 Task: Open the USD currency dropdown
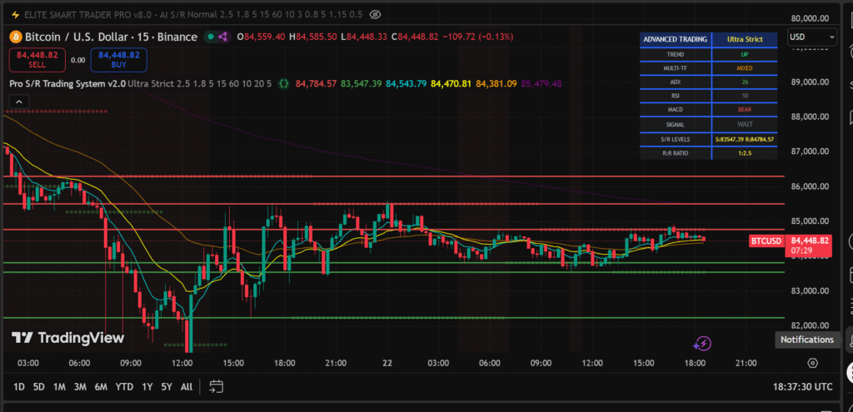click(x=811, y=37)
